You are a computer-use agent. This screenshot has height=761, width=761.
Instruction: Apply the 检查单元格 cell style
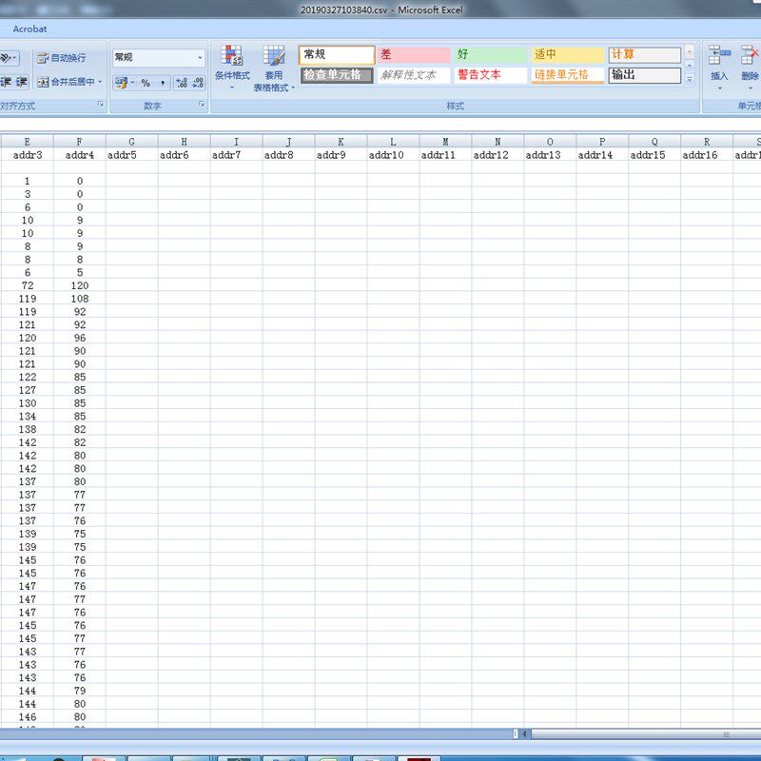point(337,75)
